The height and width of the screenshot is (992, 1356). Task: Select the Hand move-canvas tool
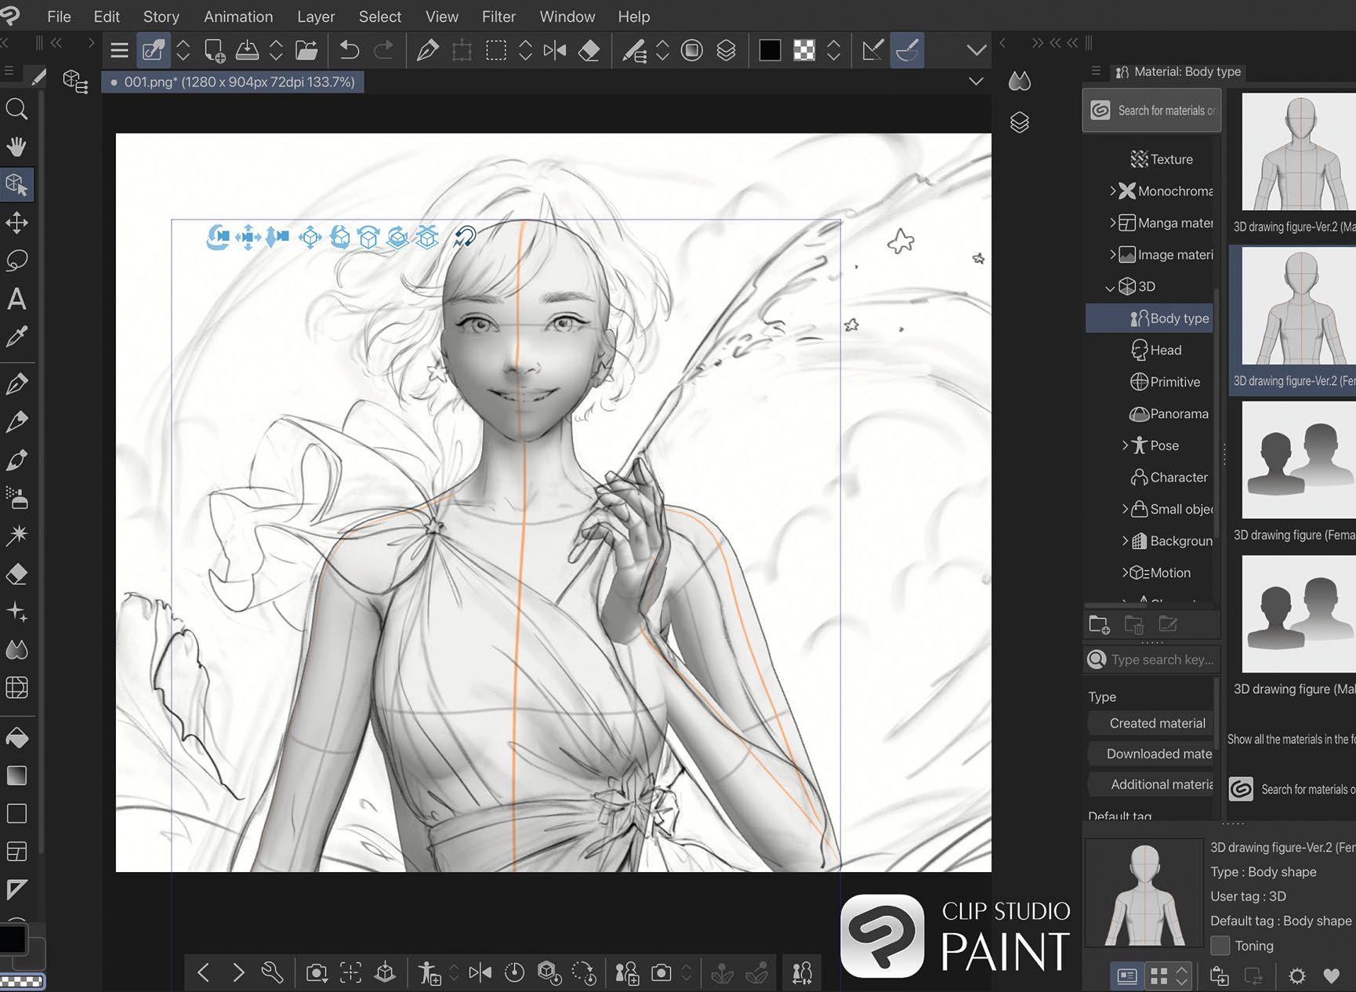(16, 147)
